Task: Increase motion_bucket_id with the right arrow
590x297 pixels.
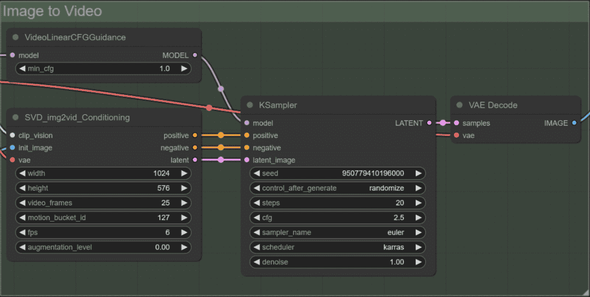Action: (x=184, y=218)
